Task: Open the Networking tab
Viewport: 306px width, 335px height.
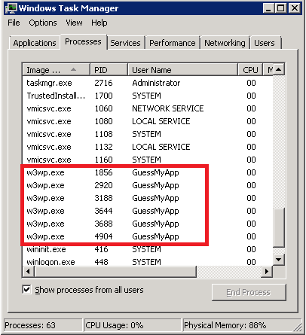Action: [x=225, y=43]
